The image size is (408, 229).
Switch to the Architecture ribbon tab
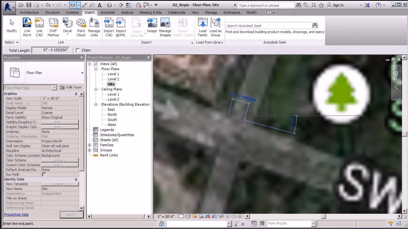(29, 12)
